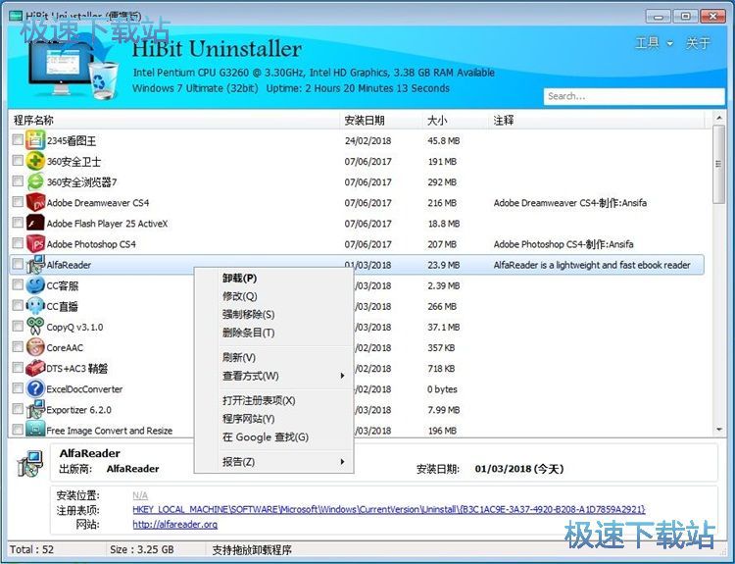Select the AlfaReader checkbox
The width and height of the screenshot is (735, 564).
click(18, 264)
